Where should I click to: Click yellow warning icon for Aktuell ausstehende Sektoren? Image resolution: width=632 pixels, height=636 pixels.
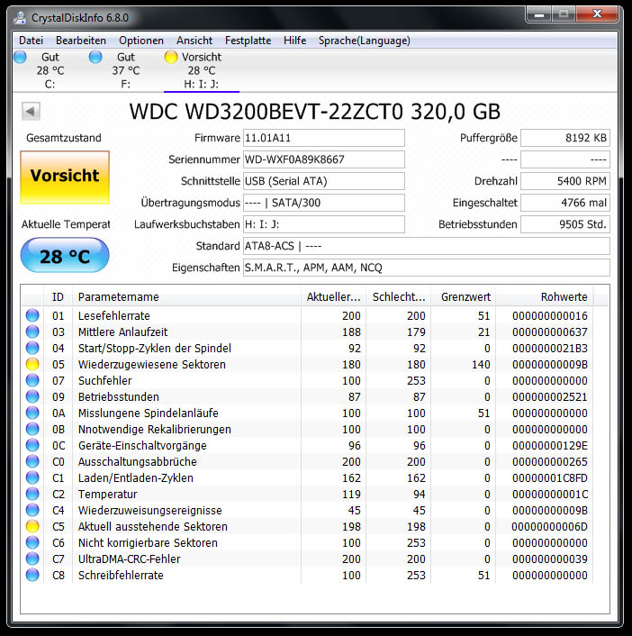[32, 526]
